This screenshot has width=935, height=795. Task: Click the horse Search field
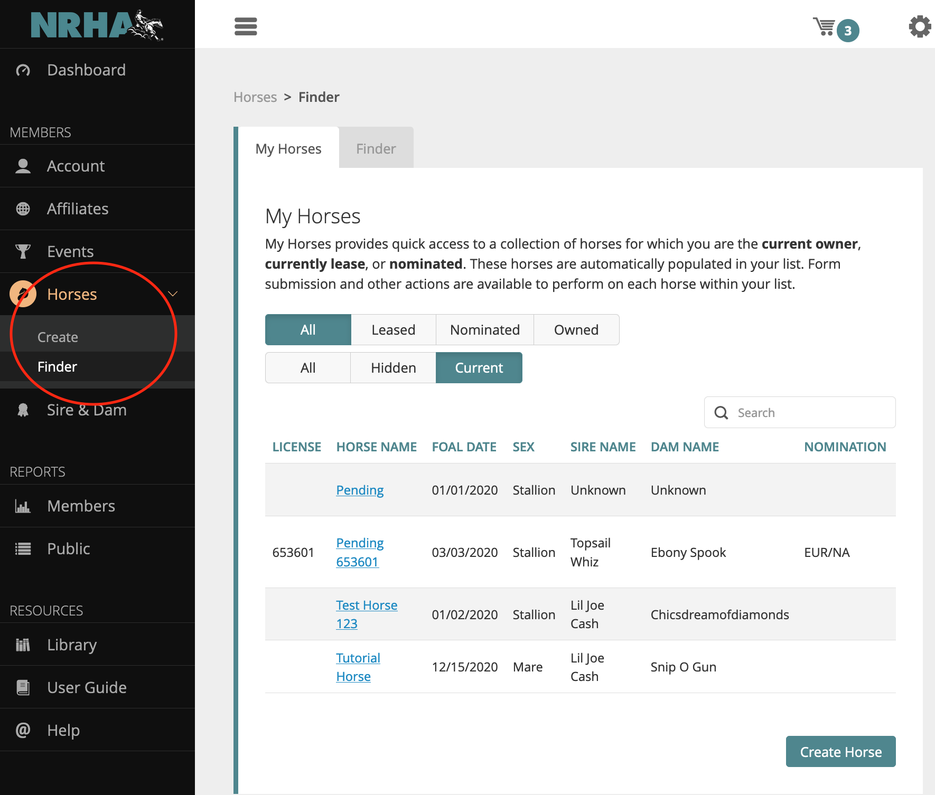pos(808,413)
